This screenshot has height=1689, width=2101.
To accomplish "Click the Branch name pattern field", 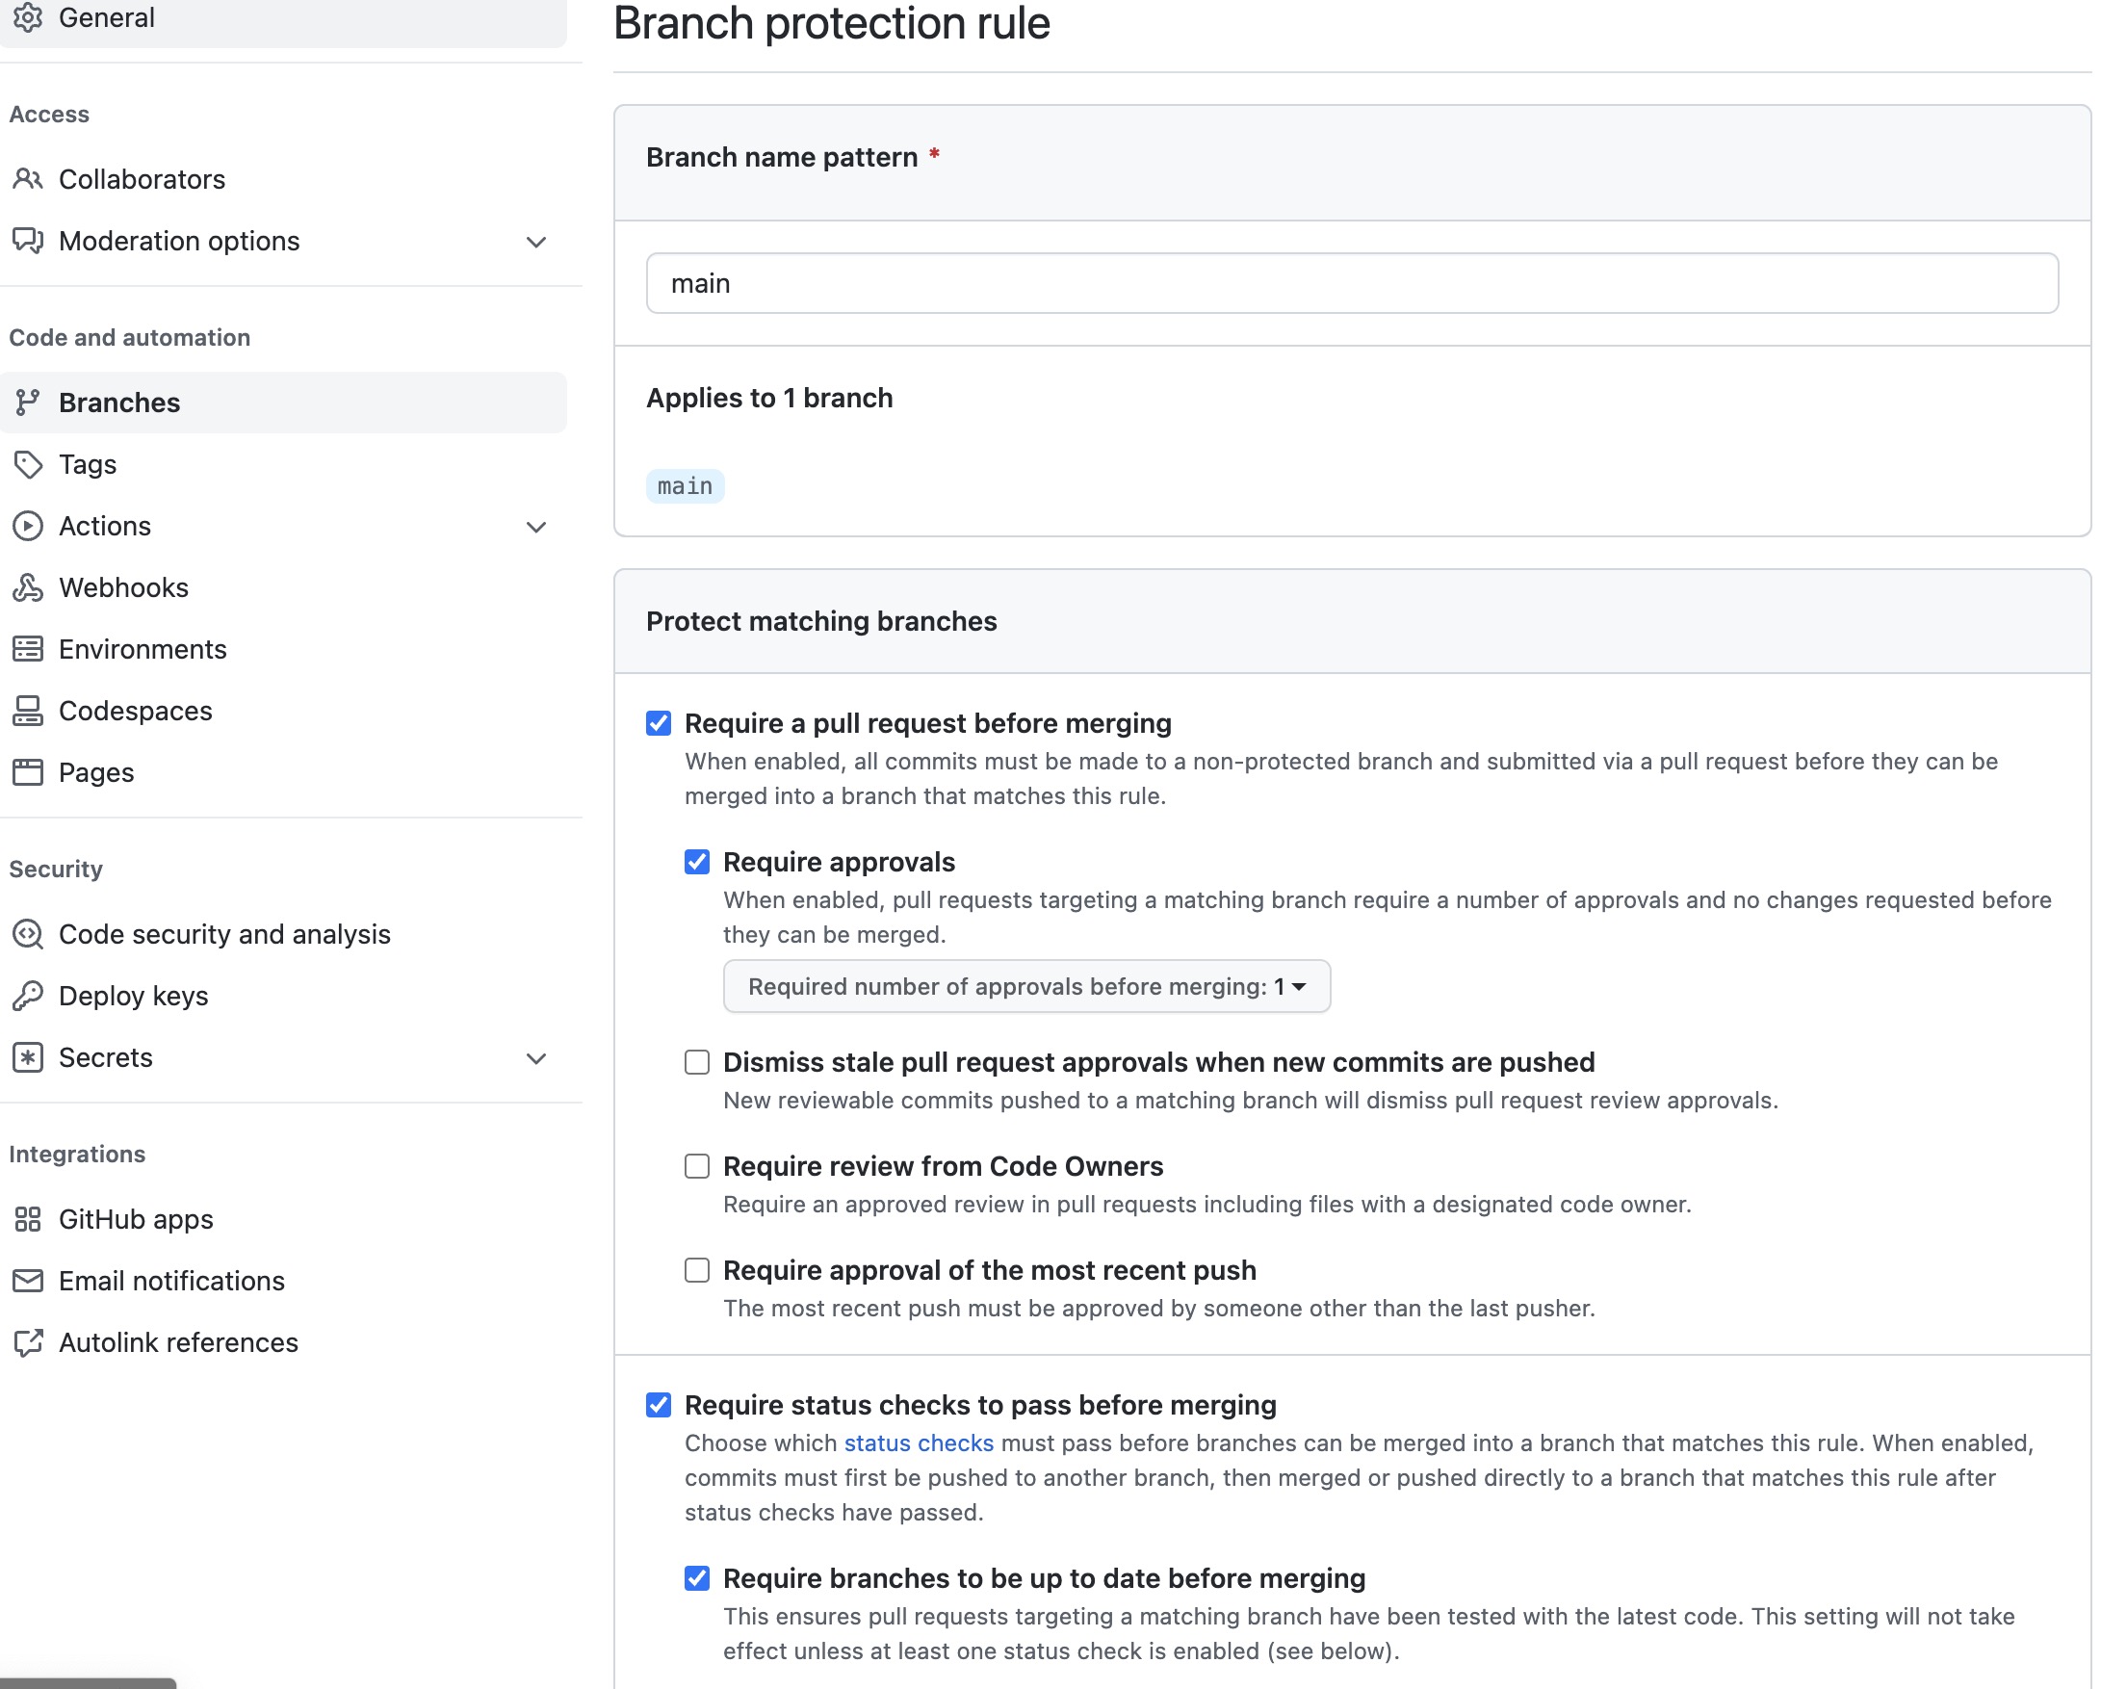I will pos(1351,284).
